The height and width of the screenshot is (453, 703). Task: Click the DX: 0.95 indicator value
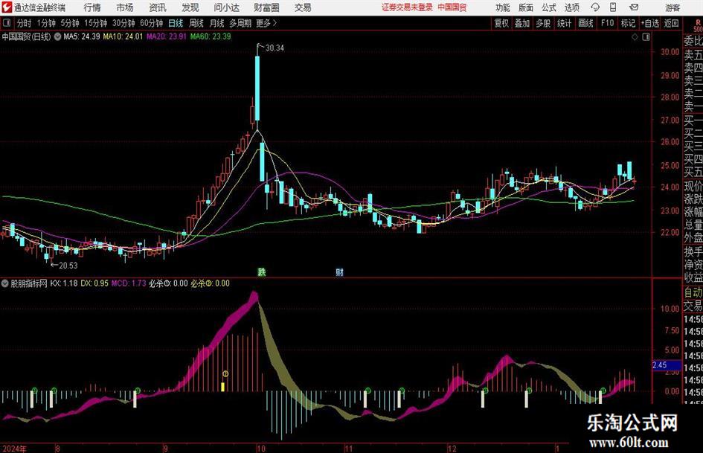point(94,283)
